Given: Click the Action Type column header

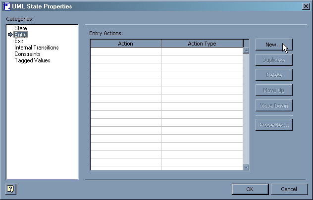Looking at the screenshot, I should (x=202, y=44).
